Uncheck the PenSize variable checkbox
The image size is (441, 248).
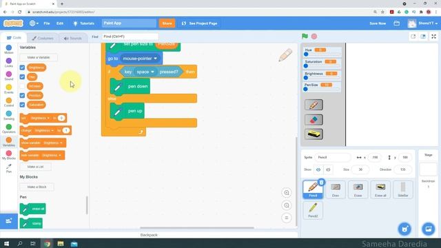(22, 95)
